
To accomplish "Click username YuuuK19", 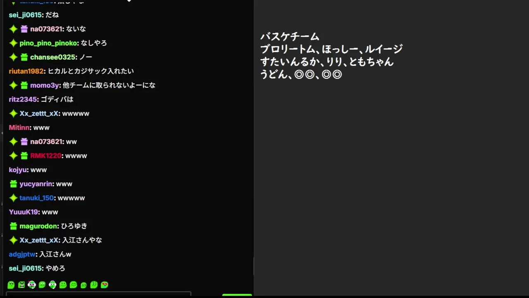I will [23, 212].
